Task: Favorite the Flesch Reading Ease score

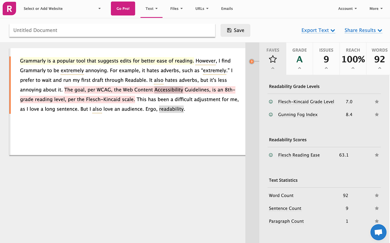Action: (377, 155)
